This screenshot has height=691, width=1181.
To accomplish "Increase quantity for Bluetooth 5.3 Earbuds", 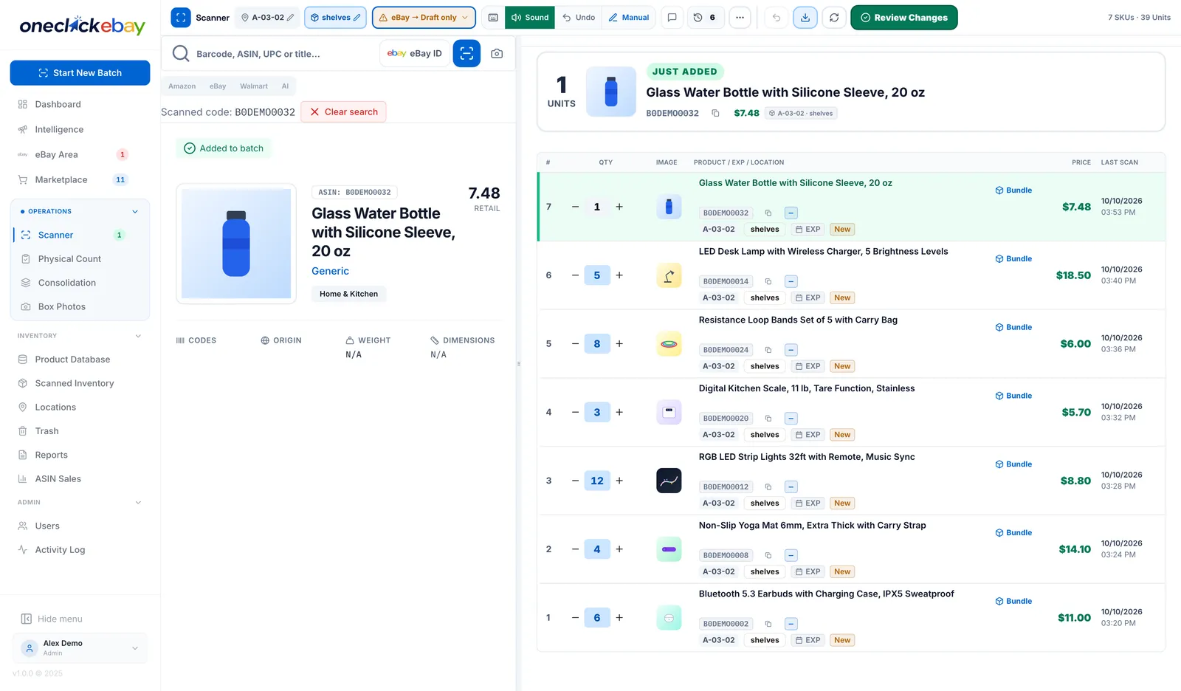I will [x=619, y=618].
